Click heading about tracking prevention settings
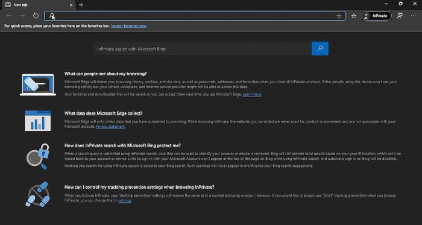The height and width of the screenshot is (225, 422). click(139, 187)
